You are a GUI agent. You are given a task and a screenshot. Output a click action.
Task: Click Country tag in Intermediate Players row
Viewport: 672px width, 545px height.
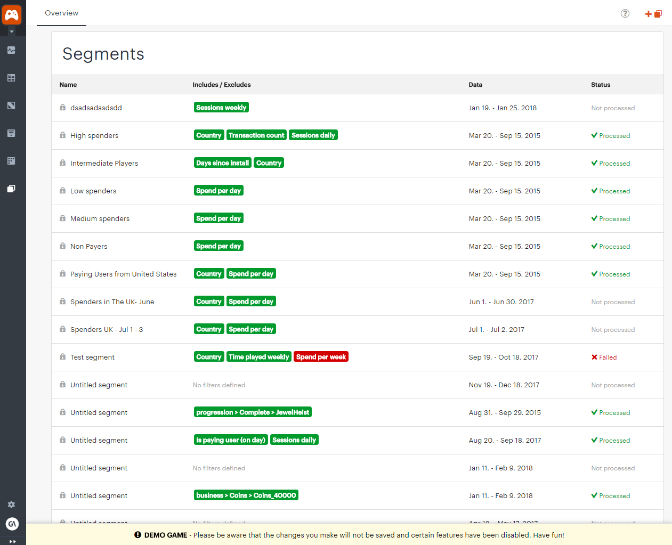[x=269, y=163]
